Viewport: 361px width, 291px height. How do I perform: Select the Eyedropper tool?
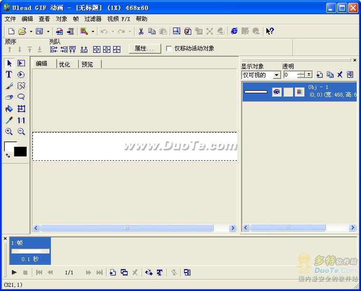tap(9, 120)
